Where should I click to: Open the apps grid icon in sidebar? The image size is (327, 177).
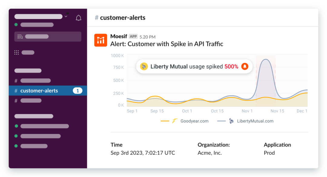[16, 53]
